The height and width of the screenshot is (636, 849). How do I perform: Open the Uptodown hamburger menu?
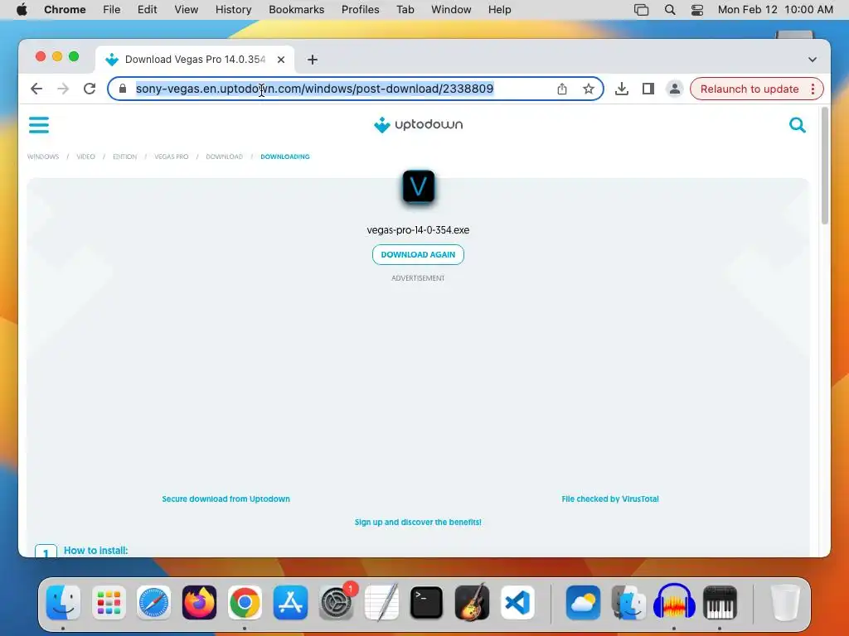38,125
